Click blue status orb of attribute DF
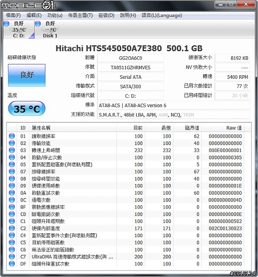 click(12, 264)
